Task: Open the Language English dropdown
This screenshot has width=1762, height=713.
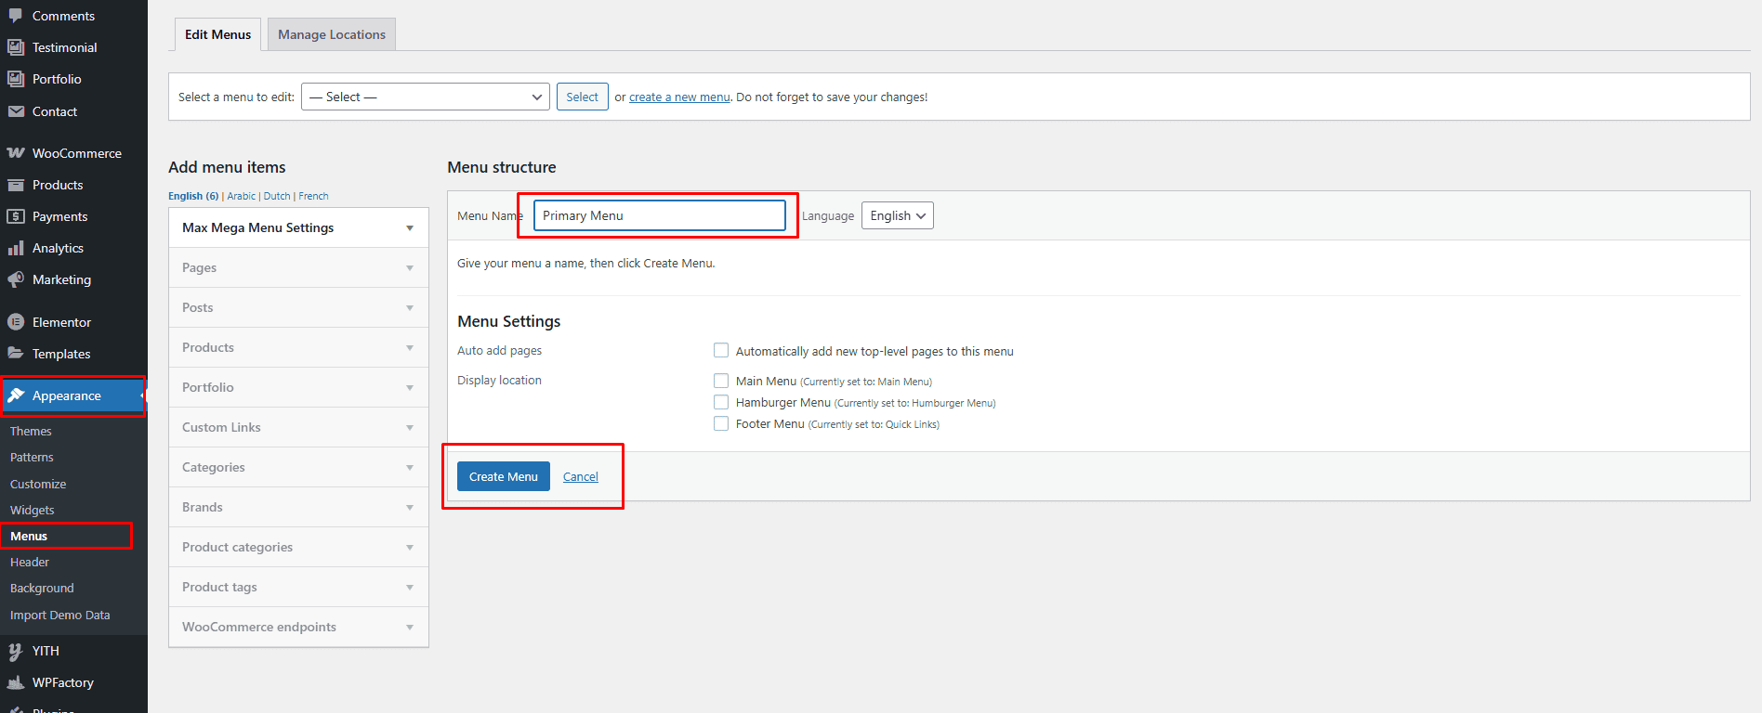Action: 897,215
